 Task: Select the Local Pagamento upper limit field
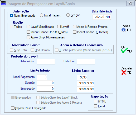click(82, 77)
